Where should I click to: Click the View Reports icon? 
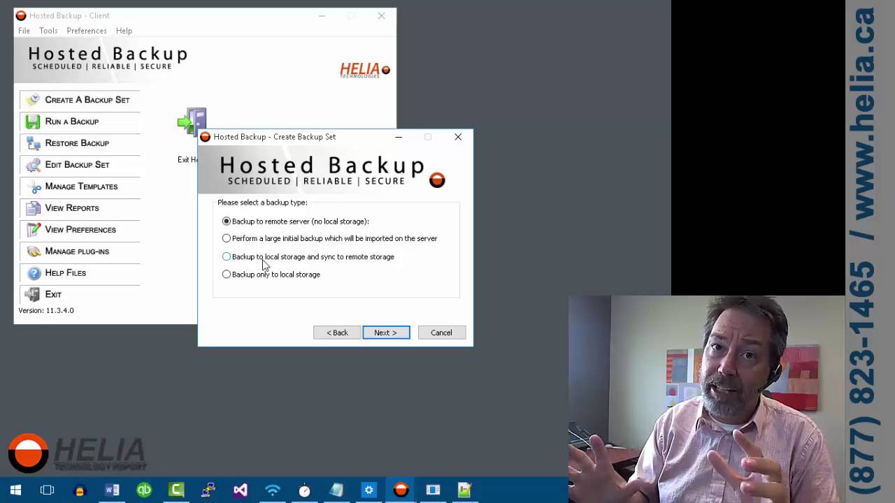33,208
